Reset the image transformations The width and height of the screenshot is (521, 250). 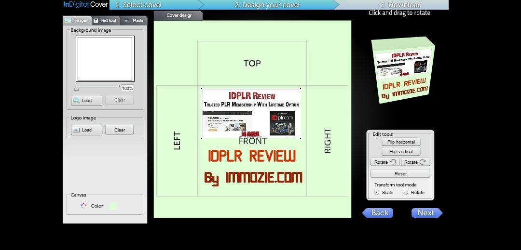point(400,173)
